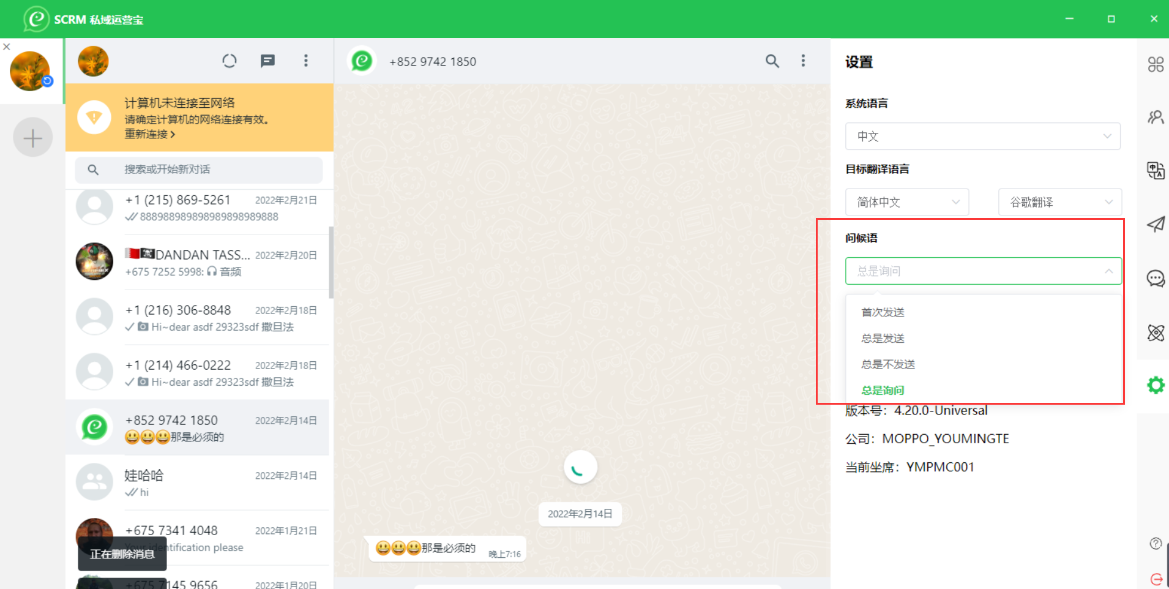
Task: Select the orange flower account avatar
Action: point(30,71)
